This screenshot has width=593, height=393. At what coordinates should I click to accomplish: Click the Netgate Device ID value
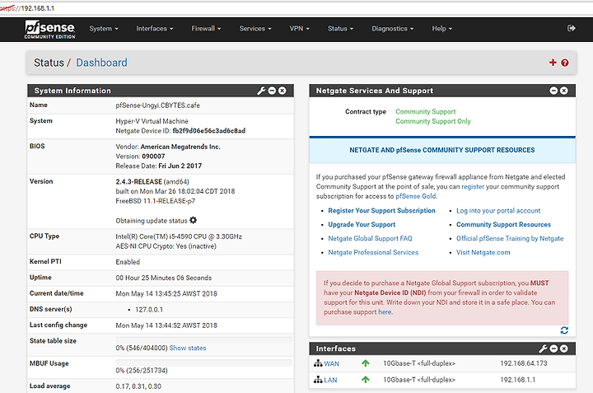[208, 131]
